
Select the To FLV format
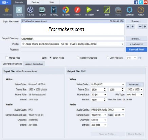[x=77, y=11]
